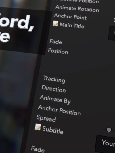Click the Main Title text entry box
This screenshot has width=115, height=153.
click(112, 33)
